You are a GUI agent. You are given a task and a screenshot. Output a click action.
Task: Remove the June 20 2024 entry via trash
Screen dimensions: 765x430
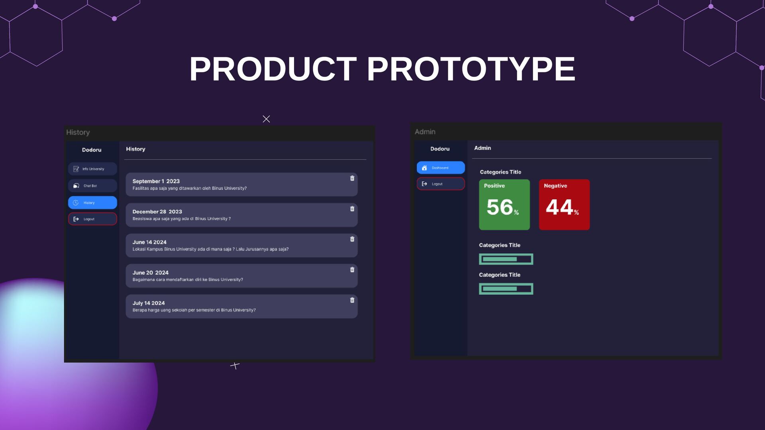tap(352, 270)
